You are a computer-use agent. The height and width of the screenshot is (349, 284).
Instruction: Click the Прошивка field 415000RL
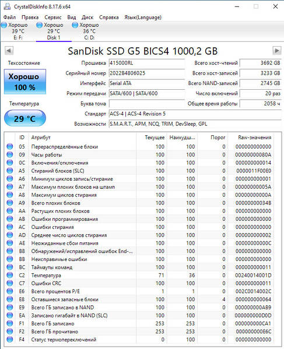click(147, 63)
